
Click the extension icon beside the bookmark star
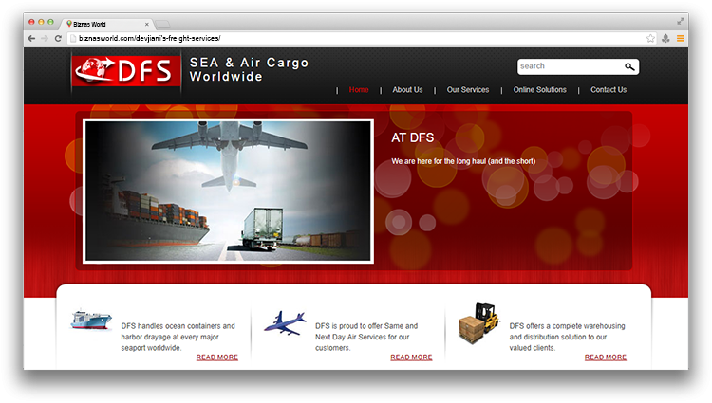coord(665,38)
